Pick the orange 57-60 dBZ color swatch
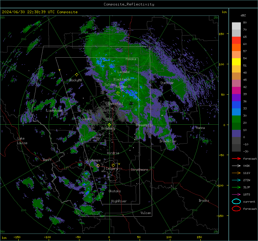The image size is (258, 241). [x=236, y=48]
